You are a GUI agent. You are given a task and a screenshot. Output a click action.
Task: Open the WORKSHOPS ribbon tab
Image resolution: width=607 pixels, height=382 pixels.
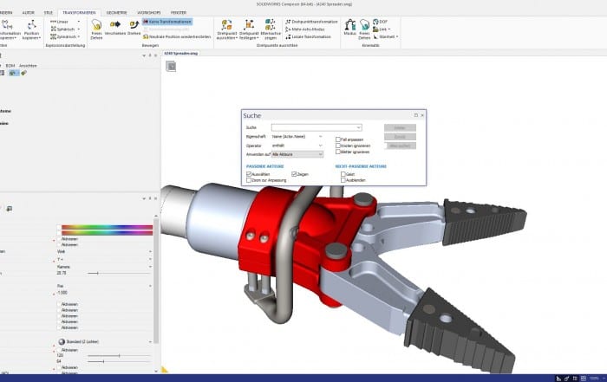[149, 13]
